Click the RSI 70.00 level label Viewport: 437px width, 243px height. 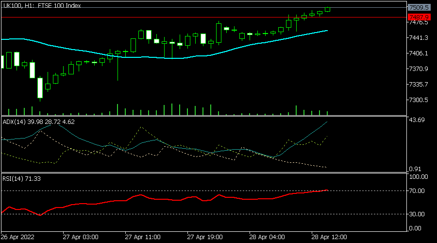[x=417, y=191]
